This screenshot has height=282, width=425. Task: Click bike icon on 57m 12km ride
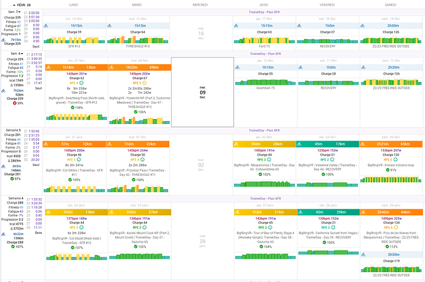point(46,144)
